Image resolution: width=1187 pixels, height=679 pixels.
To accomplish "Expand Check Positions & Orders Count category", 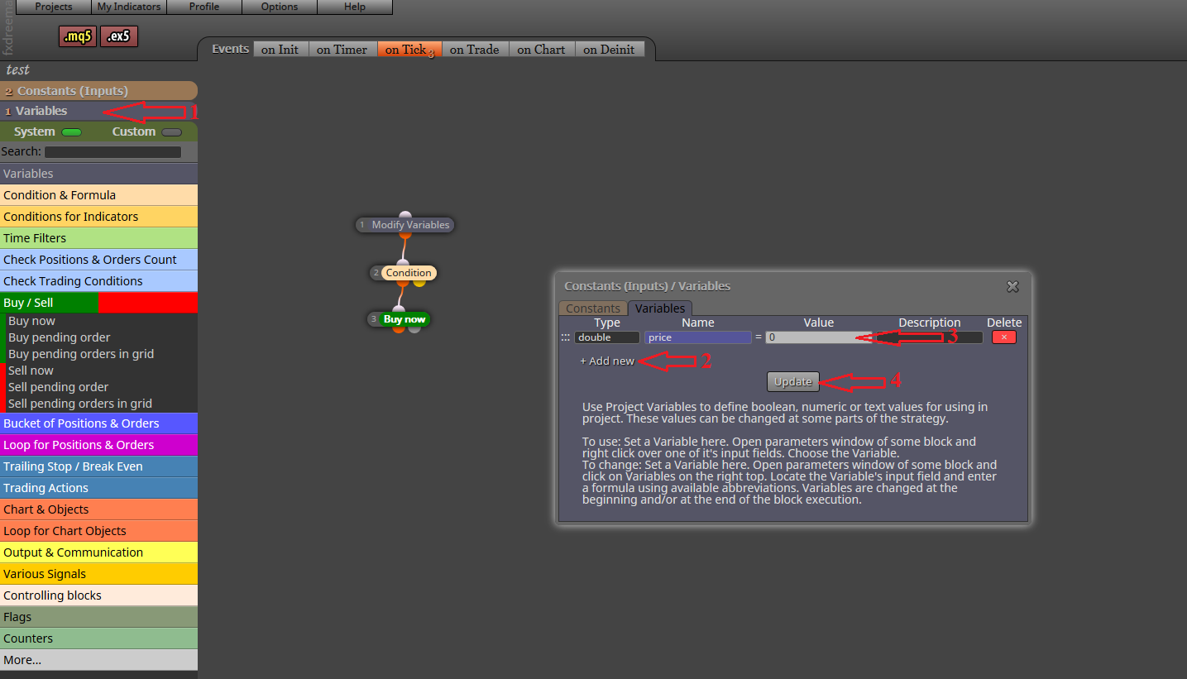I will point(98,260).
